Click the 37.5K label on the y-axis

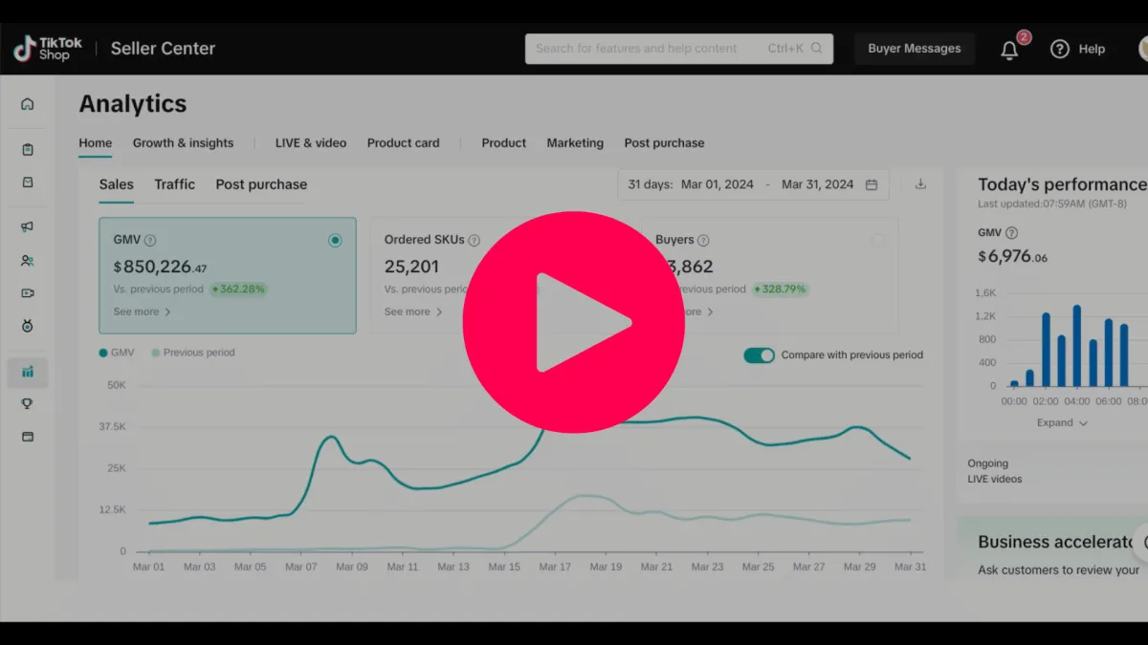113,426
